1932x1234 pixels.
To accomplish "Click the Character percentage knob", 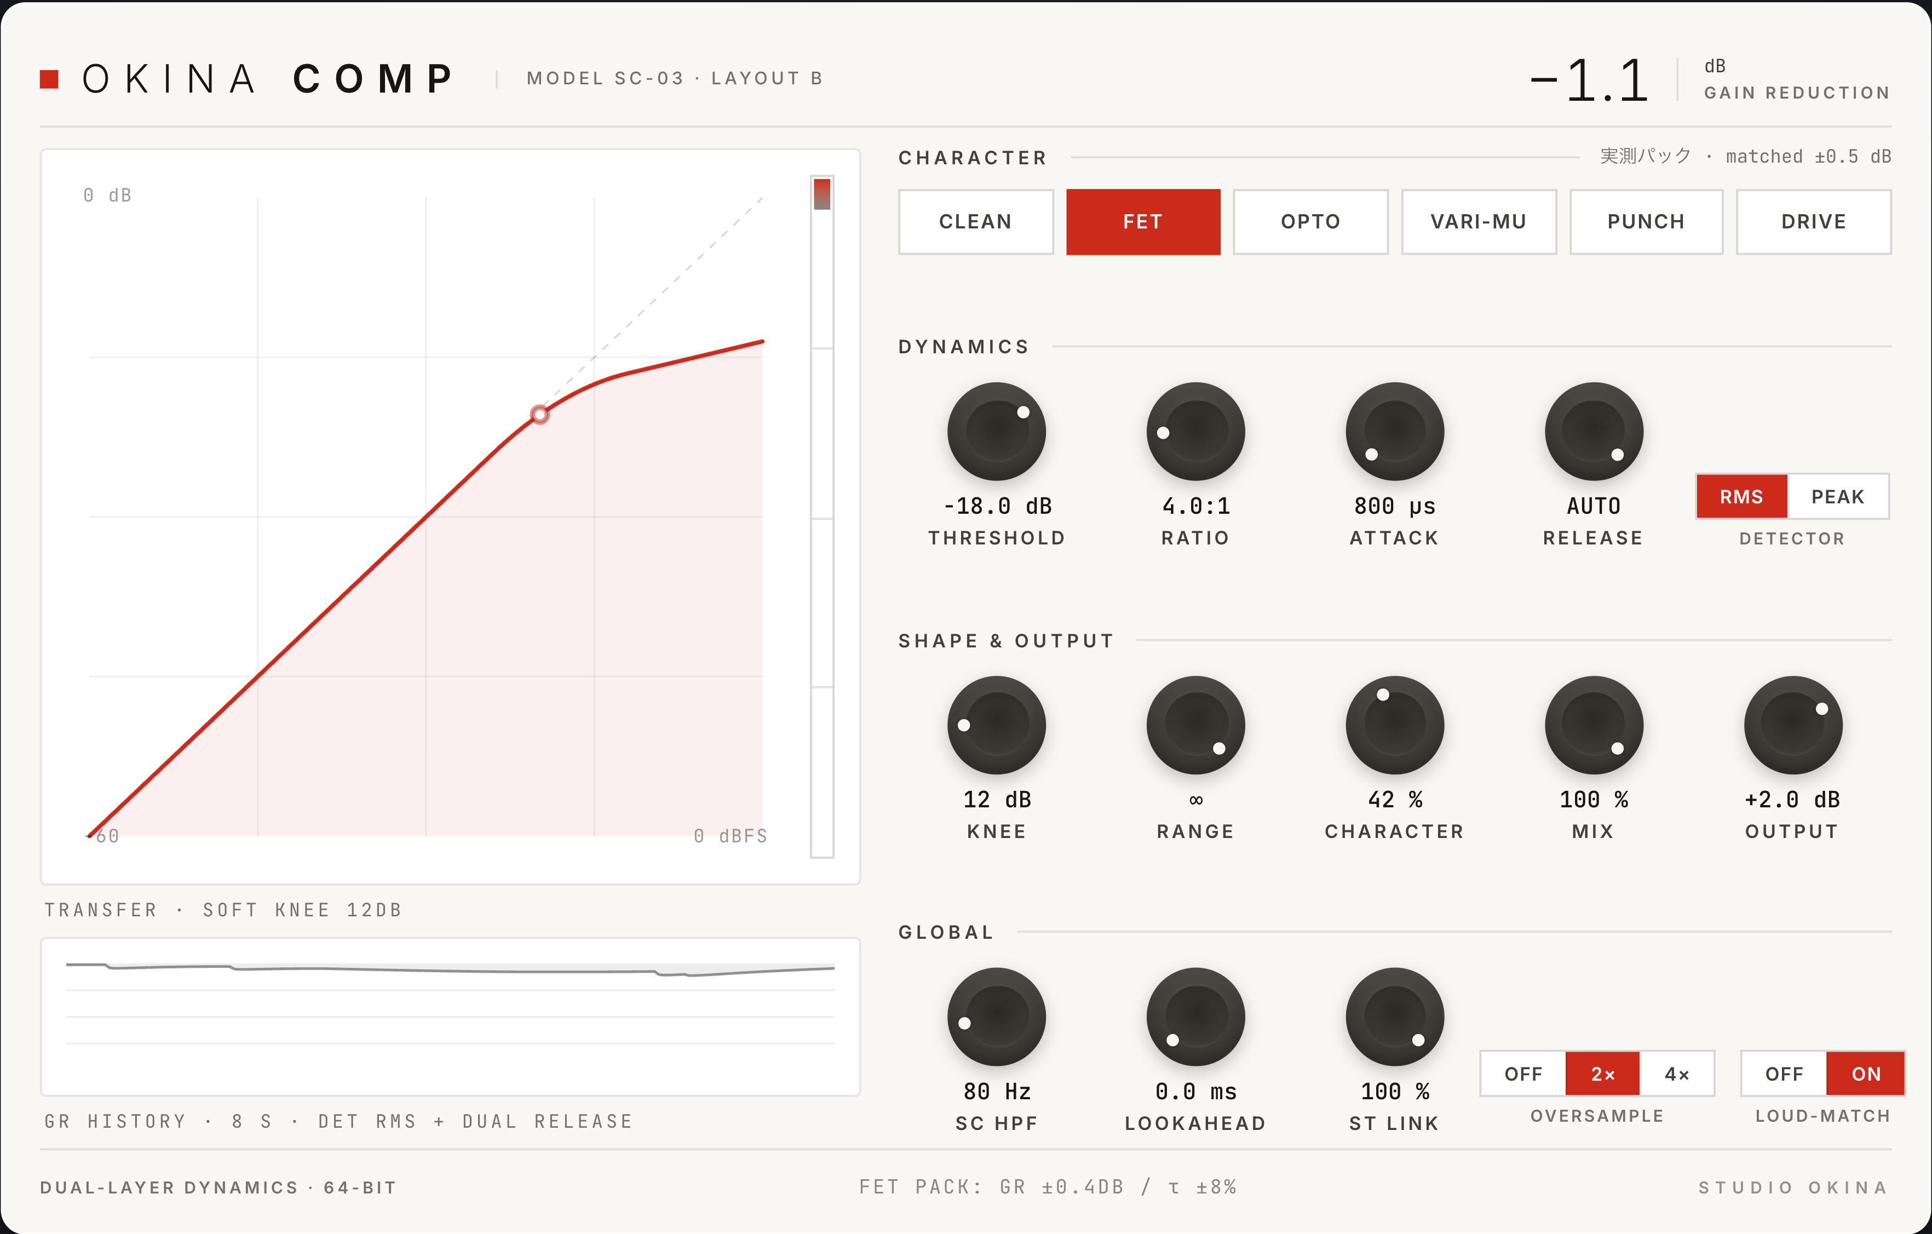I will click(1394, 725).
